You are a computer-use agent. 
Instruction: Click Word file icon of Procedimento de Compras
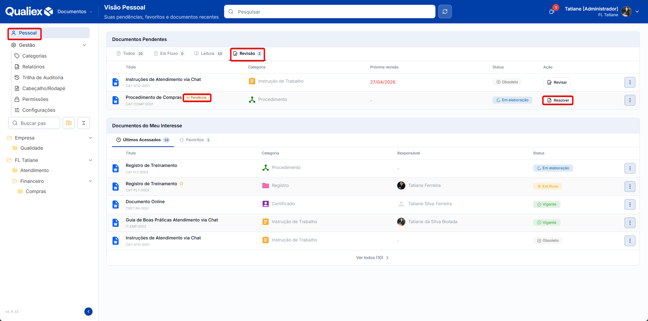click(116, 100)
